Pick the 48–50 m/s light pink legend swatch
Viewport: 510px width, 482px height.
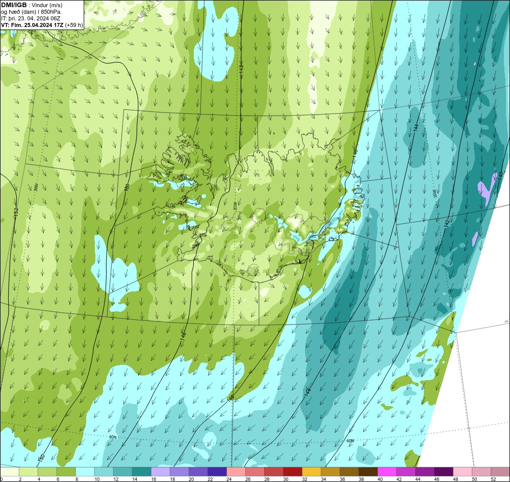[463, 472]
